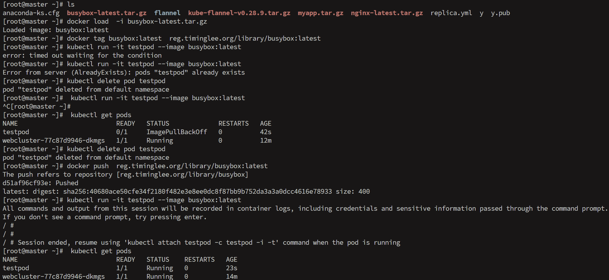Click the y.pub file name
This screenshot has height=280, width=609.
coord(500,13)
